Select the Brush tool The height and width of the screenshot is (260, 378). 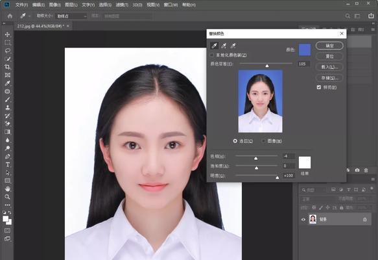point(8,99)
